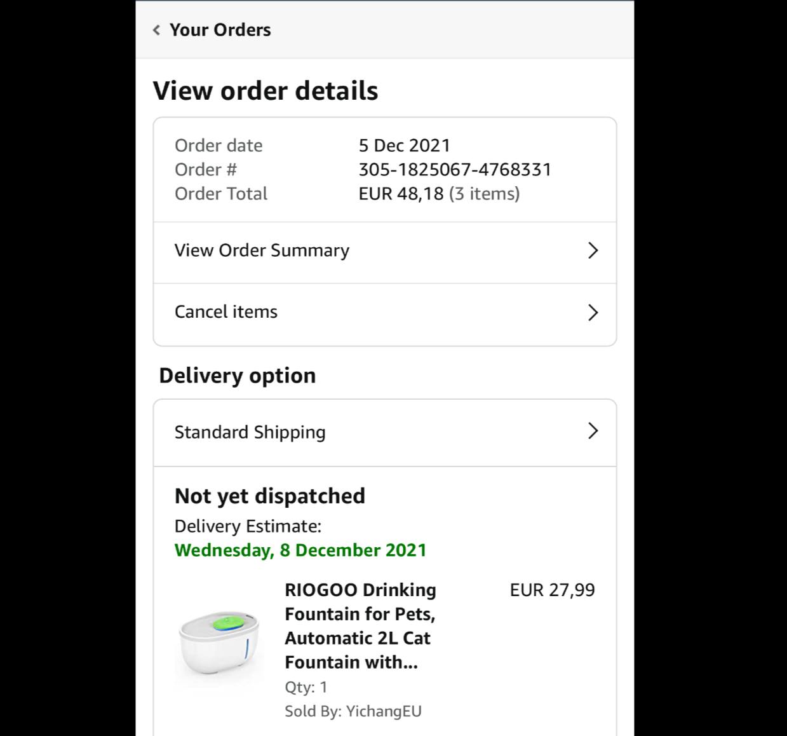Open the Standard Shipping delivery option

[250, 432]
